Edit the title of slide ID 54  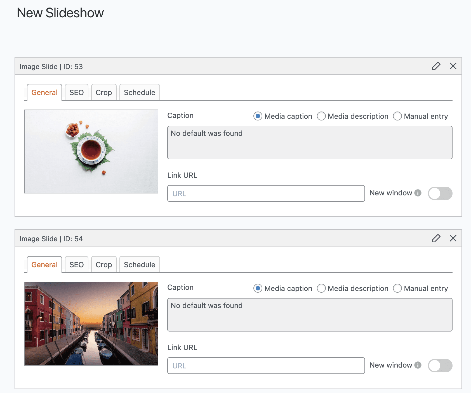[x=436, y=238]
